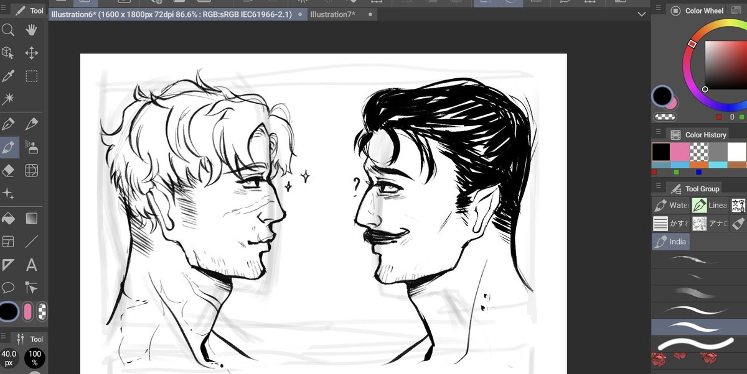The width and height of the screenshot is (747, 374).
Task: Open the Tool Group panel tab
Action: [x=695, y=188]
